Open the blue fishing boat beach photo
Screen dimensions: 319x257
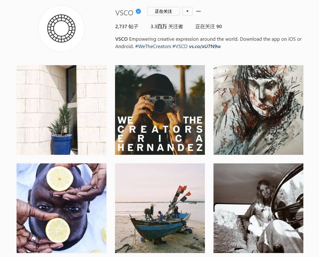(x=160, y=208)
